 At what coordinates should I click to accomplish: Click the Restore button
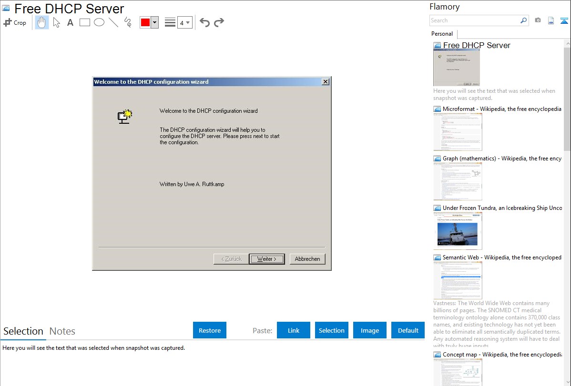coord(210,330)
